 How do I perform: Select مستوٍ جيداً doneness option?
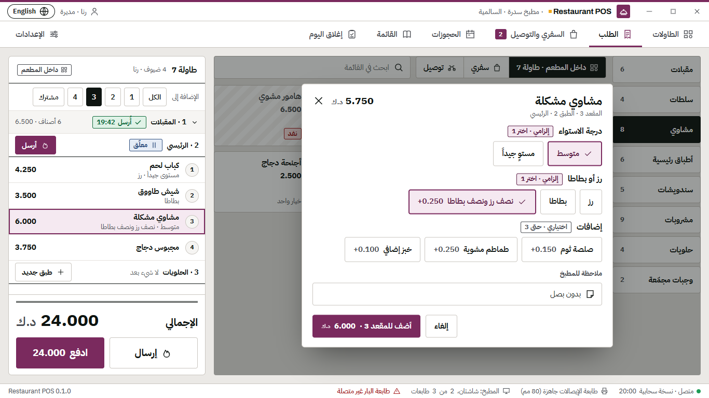click(x=518, y=154)
